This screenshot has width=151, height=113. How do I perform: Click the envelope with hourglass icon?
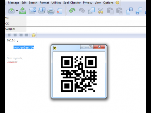32,11
